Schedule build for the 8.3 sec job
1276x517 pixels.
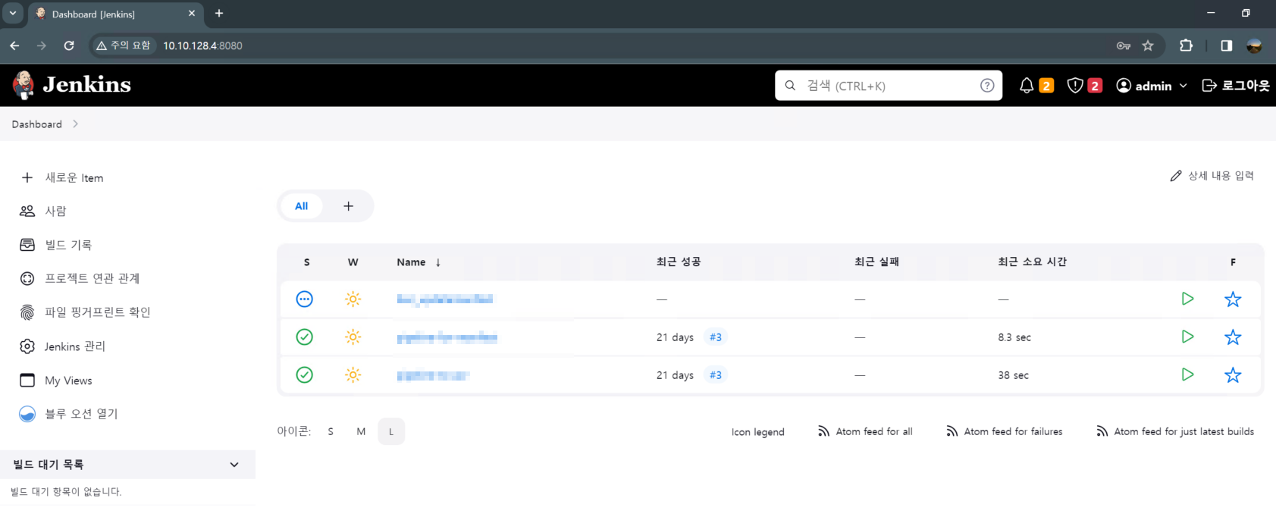(1187, 337)
